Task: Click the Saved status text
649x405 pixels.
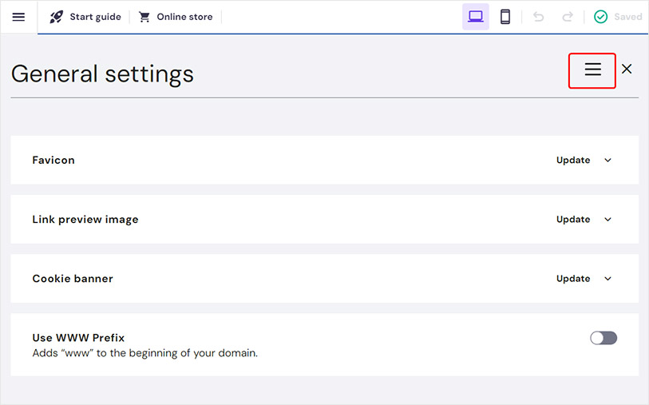Action: pos(628,17)
